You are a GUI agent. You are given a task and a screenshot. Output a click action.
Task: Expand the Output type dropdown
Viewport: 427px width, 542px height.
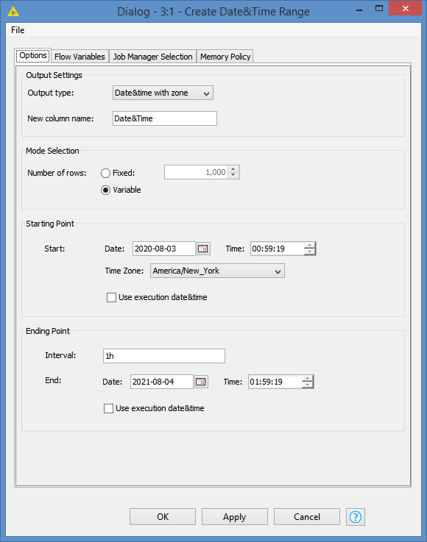[x=163, y=93]
